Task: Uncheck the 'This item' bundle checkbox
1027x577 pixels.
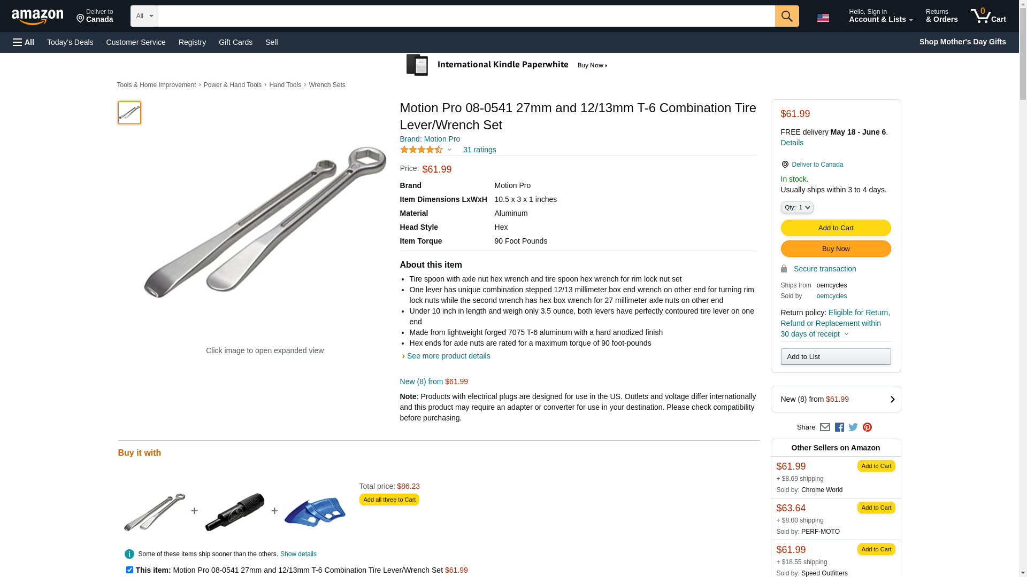Action: click(129, 570)
